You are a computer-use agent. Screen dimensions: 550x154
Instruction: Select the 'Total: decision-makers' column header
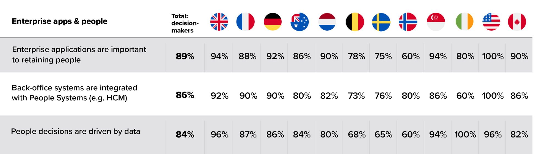pos(185,23)
